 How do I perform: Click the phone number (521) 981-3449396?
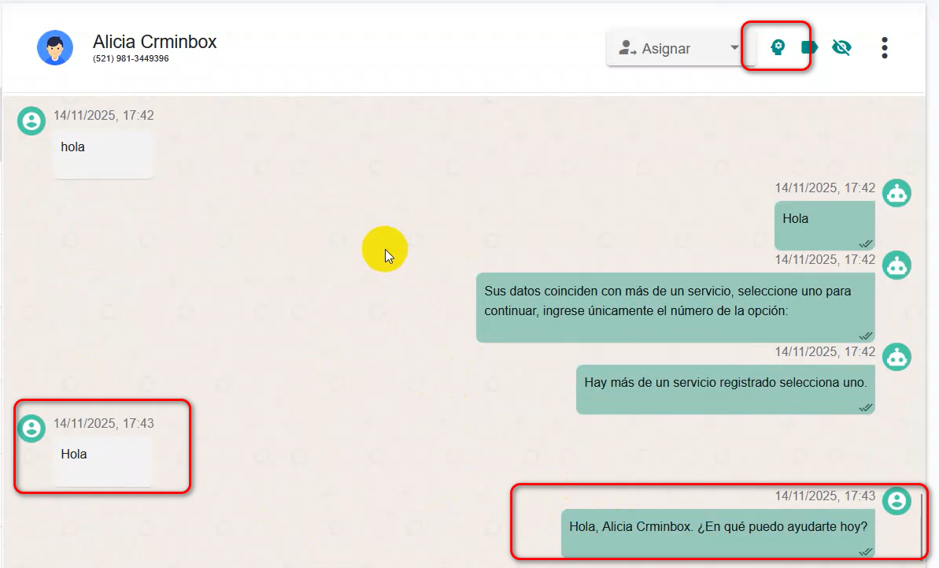[131, 59]
